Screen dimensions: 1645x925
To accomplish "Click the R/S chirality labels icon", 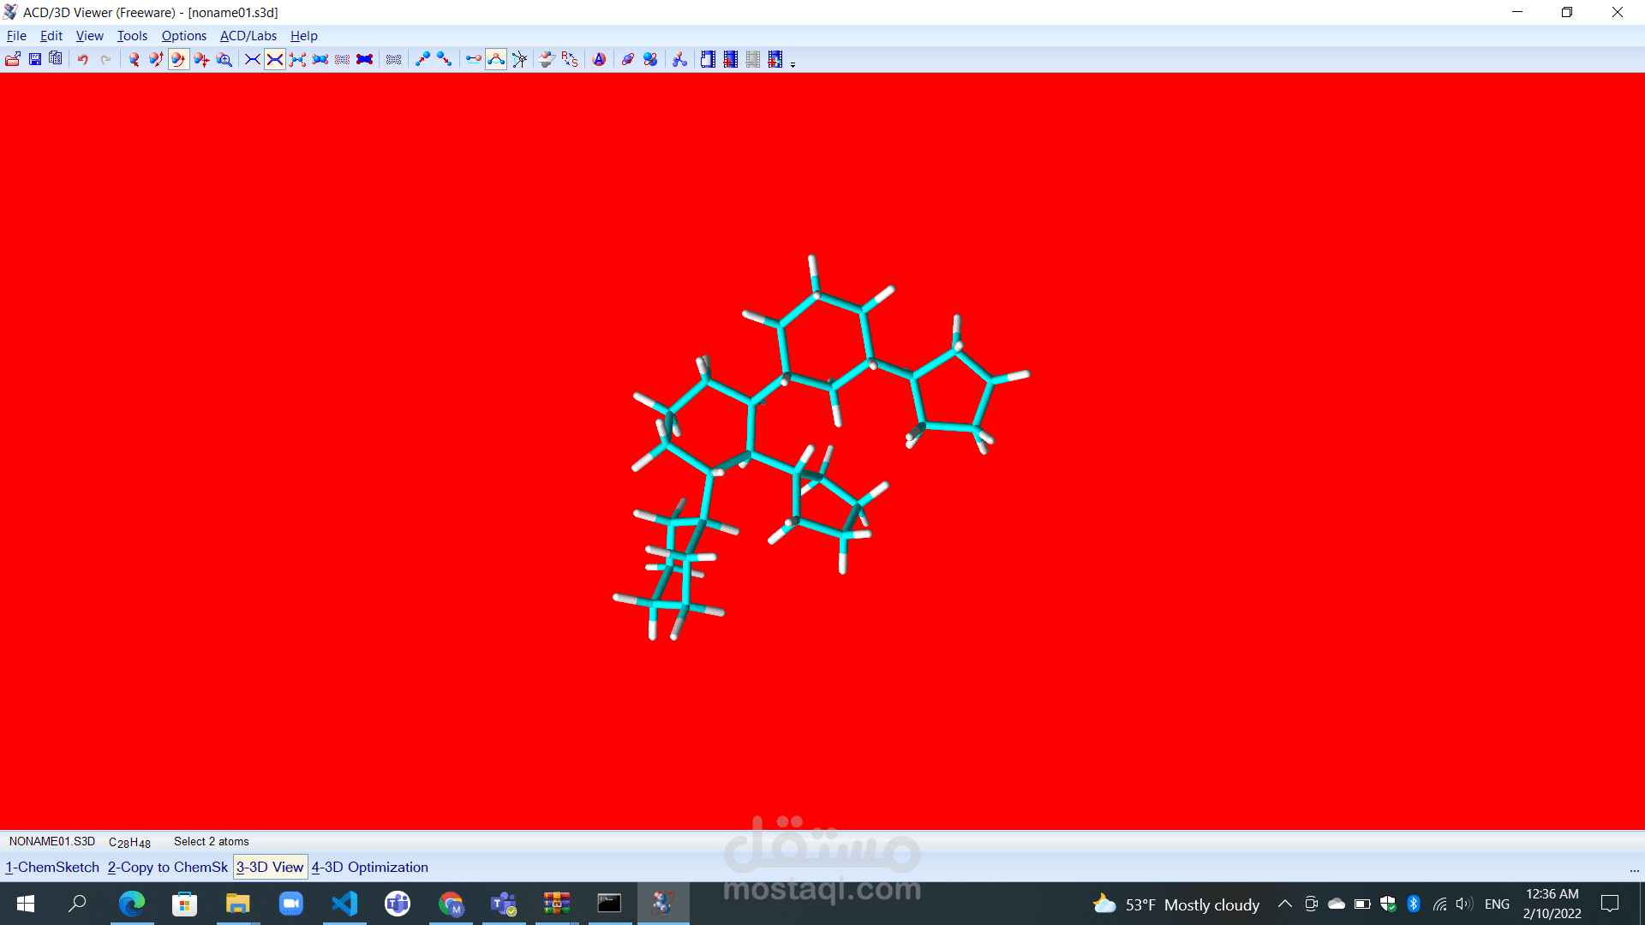I will click(x=570, y=59).
